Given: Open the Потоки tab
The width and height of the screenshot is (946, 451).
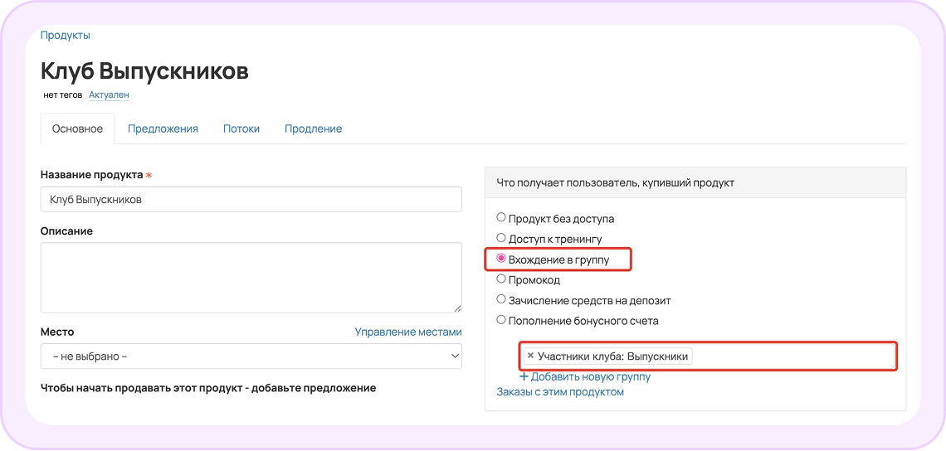Looking at the screenshot, I should pyautogui.click(x=241, y=129).
